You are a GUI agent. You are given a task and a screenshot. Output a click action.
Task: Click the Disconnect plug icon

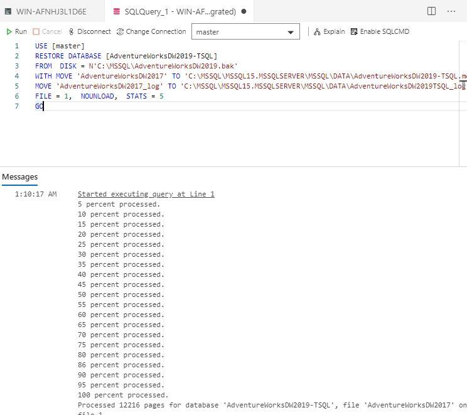pos(71,31)
